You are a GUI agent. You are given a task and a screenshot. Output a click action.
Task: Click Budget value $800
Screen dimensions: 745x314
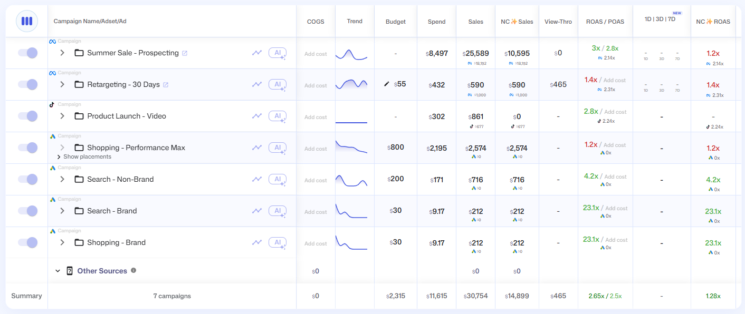click(396, 147)
